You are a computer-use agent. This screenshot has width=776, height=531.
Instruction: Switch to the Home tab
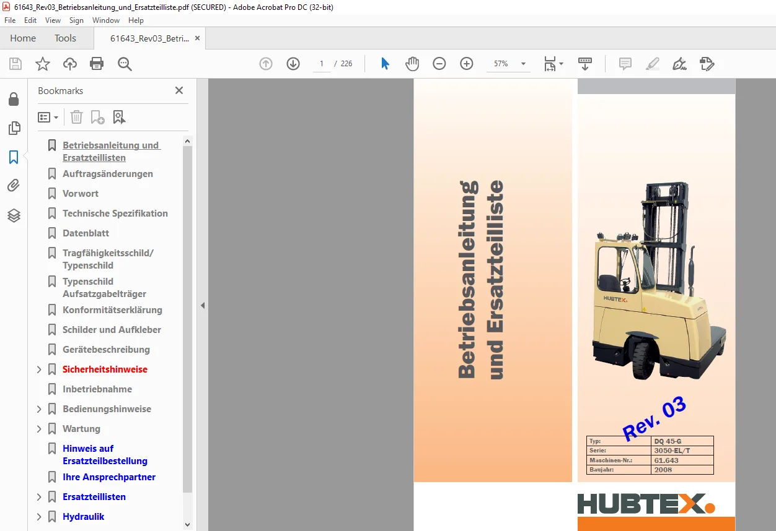[23, 38]
